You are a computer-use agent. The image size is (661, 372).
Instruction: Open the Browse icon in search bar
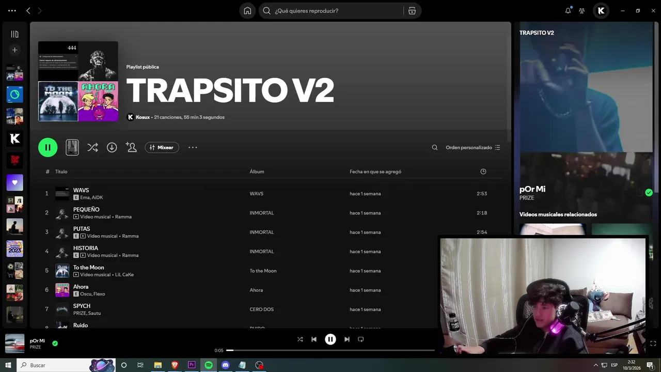click(412, 10)
